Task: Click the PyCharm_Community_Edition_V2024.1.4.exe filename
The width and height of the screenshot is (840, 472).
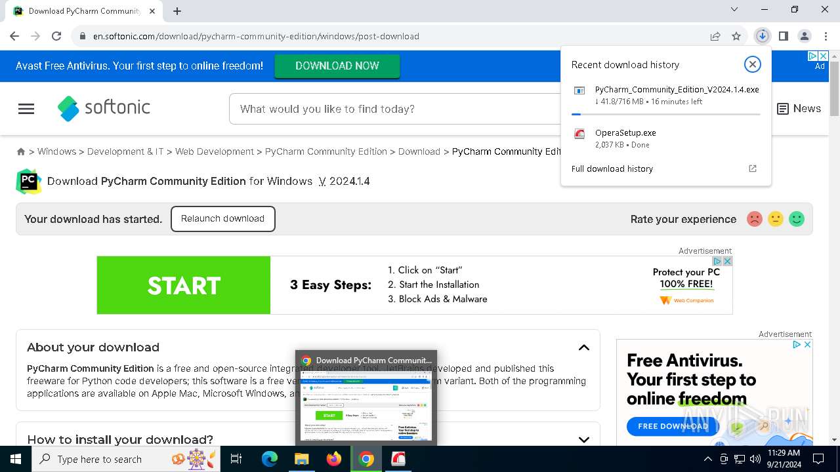Action: (677, 90)
